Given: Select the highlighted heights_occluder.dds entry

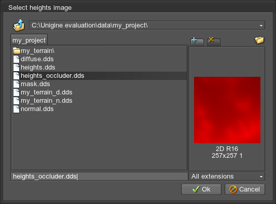Looking at the screenshot, I should point(100,76).
